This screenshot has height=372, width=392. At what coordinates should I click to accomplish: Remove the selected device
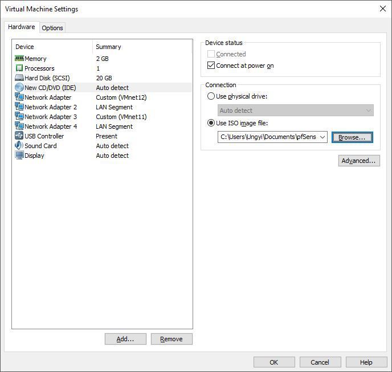coord(171,339)
